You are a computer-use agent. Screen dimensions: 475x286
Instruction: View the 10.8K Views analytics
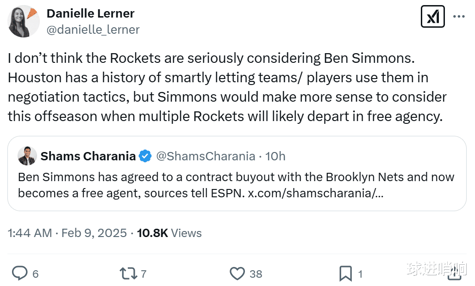169,233
